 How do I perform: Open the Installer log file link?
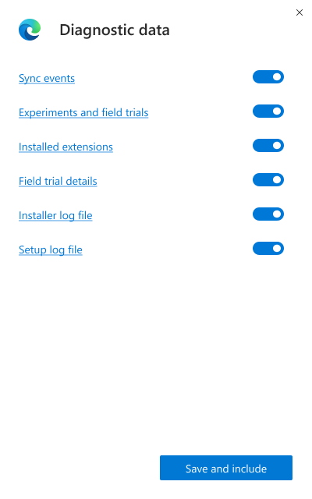pyautogui.click(x=55, y=216)
